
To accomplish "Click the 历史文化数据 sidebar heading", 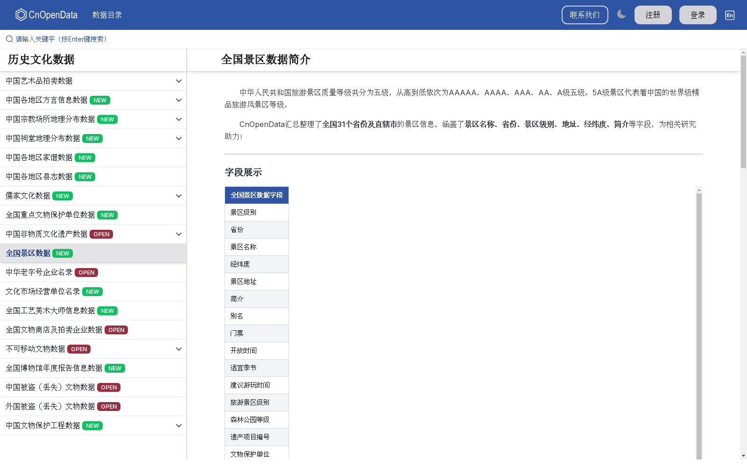I will 41,59.
